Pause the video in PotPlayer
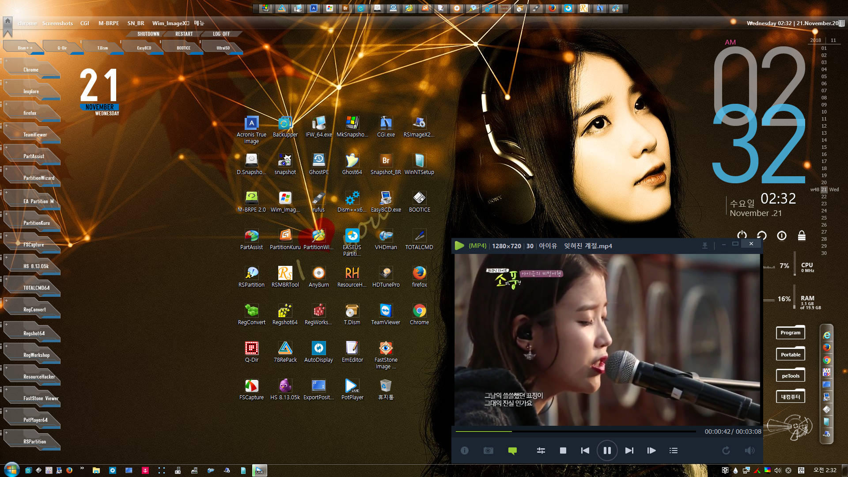Screen dimensions: 848x477 coord(607,450)
